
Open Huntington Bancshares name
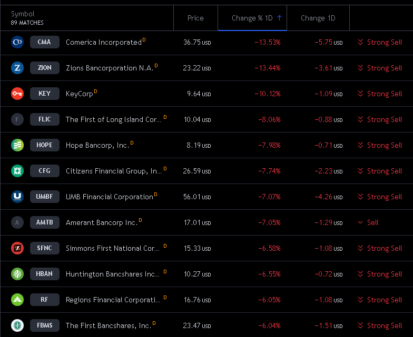coord(113,274)
